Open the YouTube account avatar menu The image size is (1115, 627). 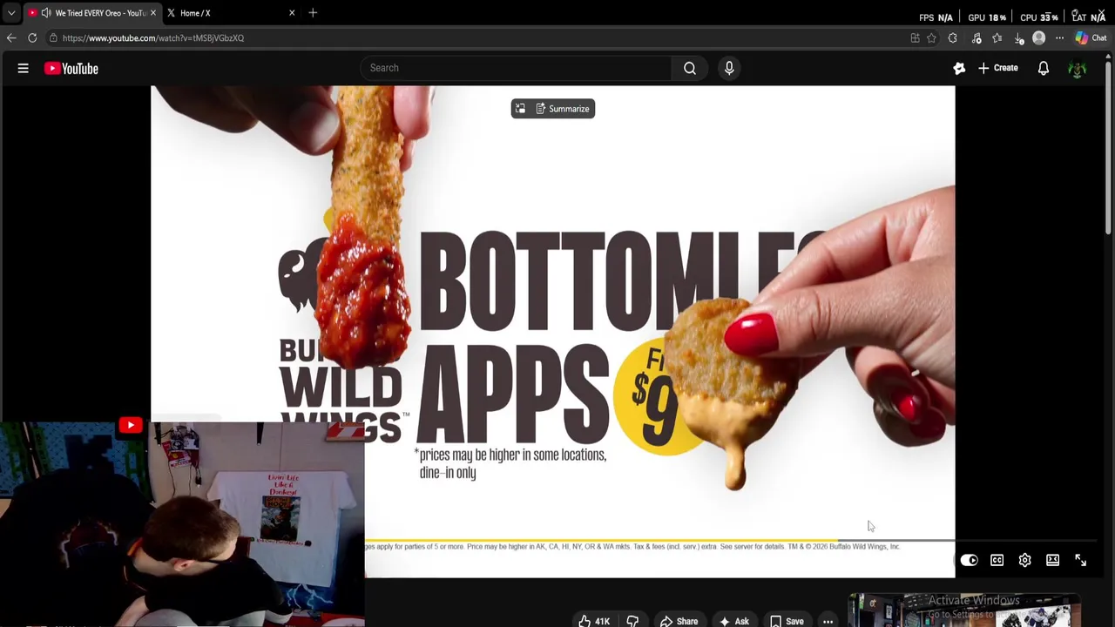point(1078,68)
